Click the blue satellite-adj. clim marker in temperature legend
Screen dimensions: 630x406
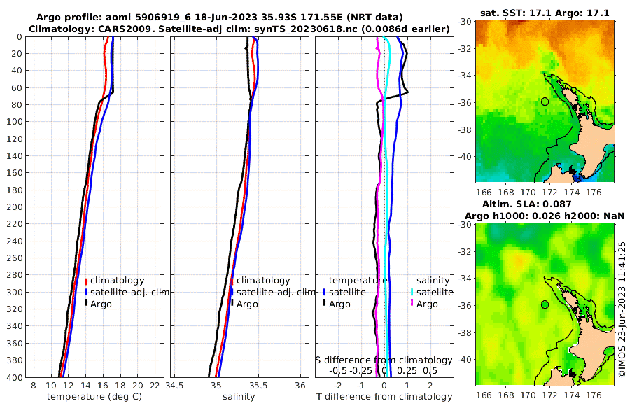point(86,292)
